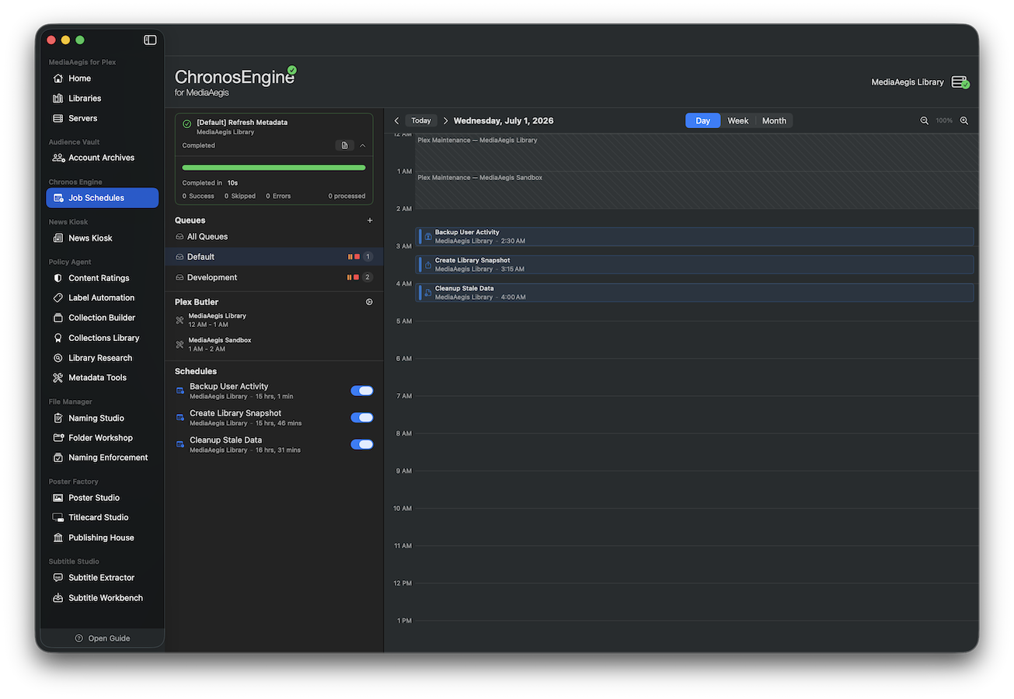Click the Home icon in sidebar
The width and height of the screenshot is (1014, 699).
pos(57,78)
